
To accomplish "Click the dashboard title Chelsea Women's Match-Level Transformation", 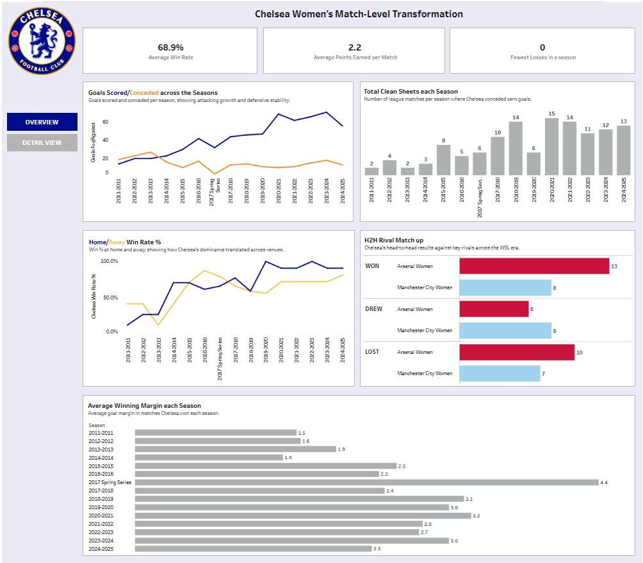I will (x=359, y=14).
